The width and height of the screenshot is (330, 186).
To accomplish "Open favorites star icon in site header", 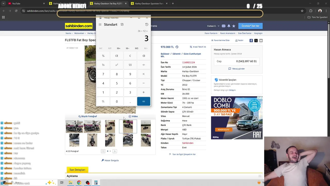I will [x=234, y=26].
